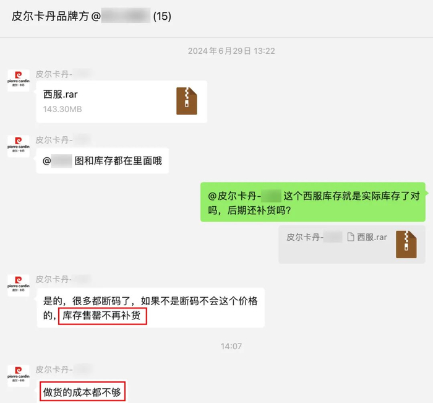Screen dimensions: 433x403
Task: Click the member count (15) in header
Action: (162, 16)
